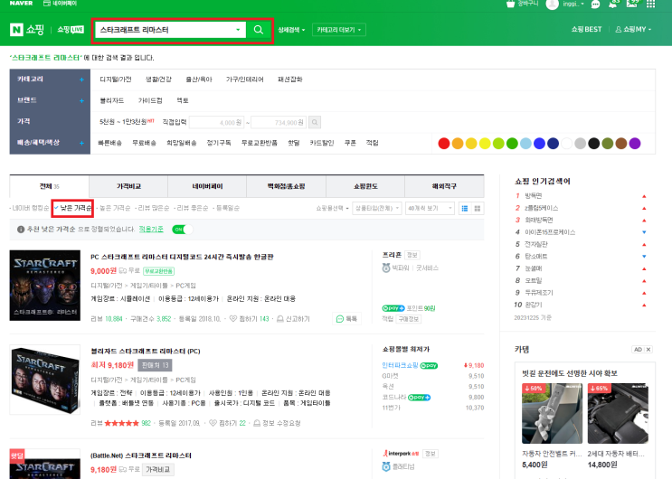The height and width of the screenshot is (479, 672).
Task: Filter by 빠른배송 option
Action: coord(110,143)
